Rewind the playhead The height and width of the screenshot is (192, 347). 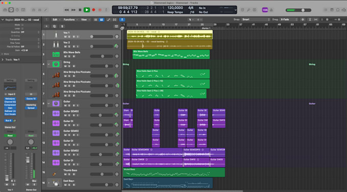66,10
